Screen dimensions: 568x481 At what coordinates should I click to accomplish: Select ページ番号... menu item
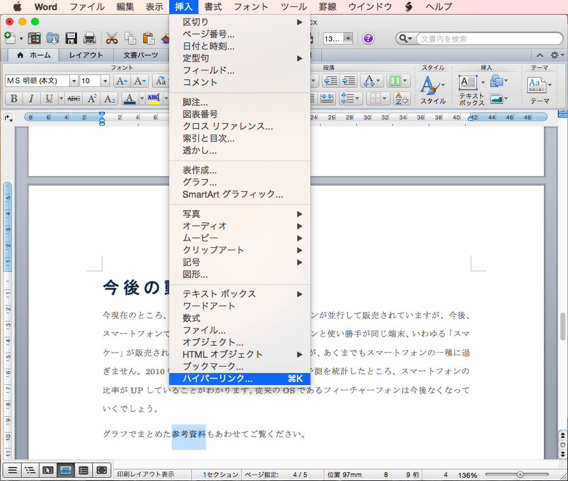[240, 34]
